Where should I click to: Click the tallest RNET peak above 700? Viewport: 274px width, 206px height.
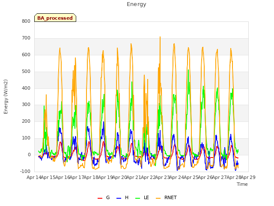[160, 37]
